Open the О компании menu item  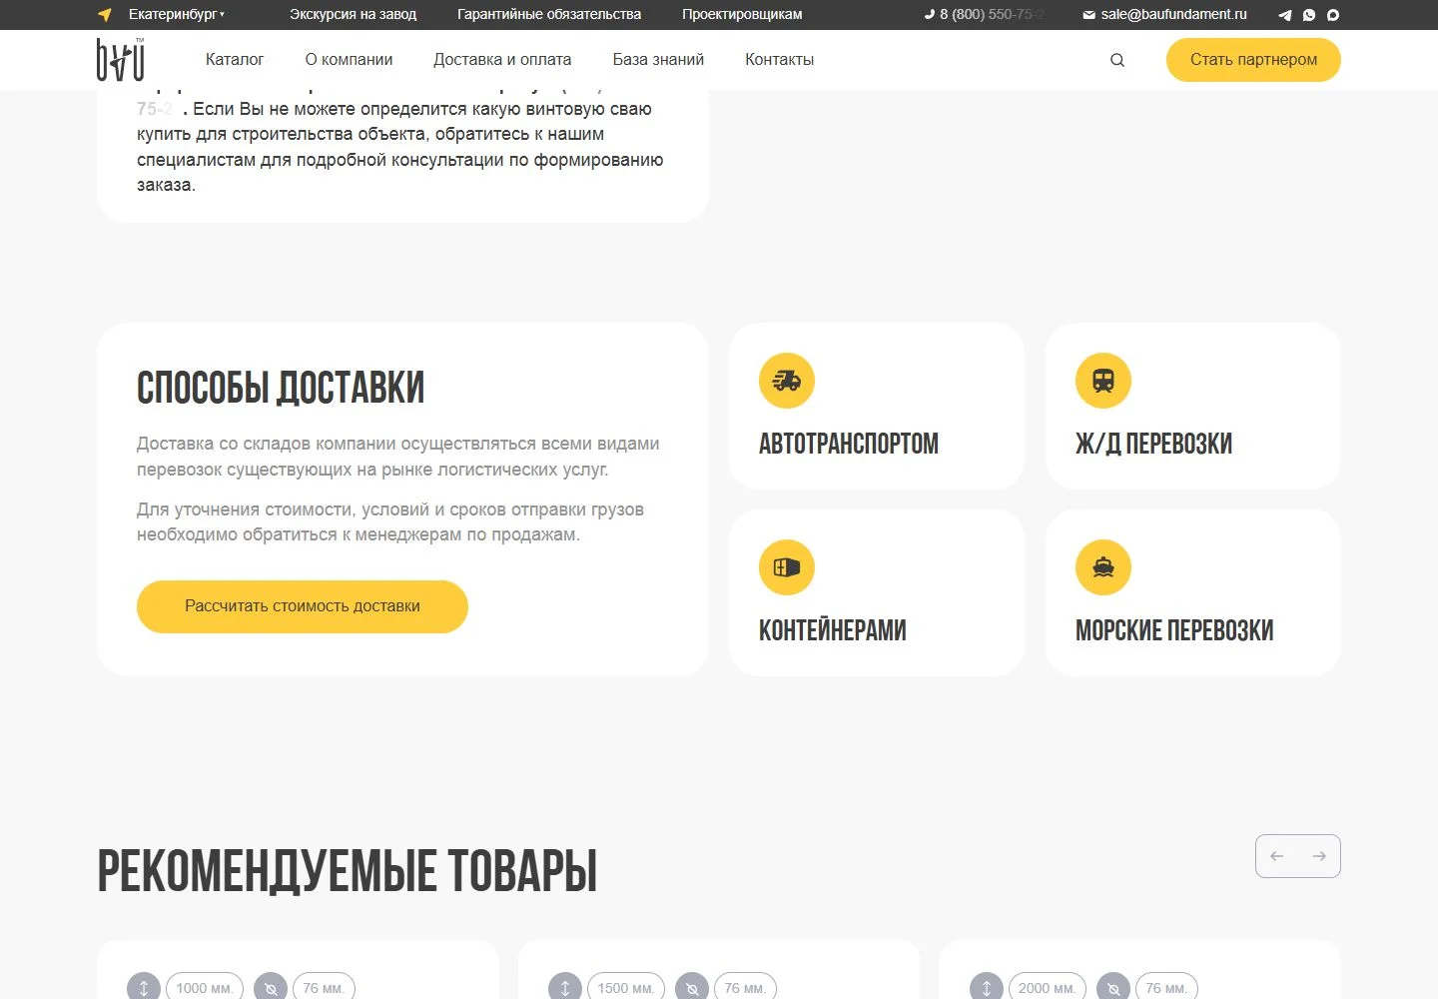[349, 60]
